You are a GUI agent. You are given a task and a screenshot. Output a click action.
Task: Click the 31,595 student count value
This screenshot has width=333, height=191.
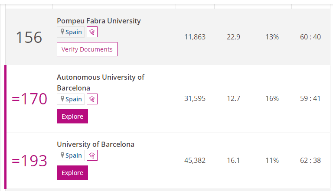click(x=195, y=98)
